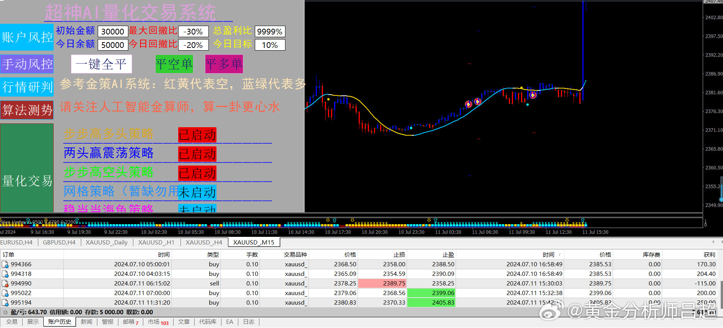Enable 网格策略 via its 未启动 button
723x328 pixels.
point(197,192)
